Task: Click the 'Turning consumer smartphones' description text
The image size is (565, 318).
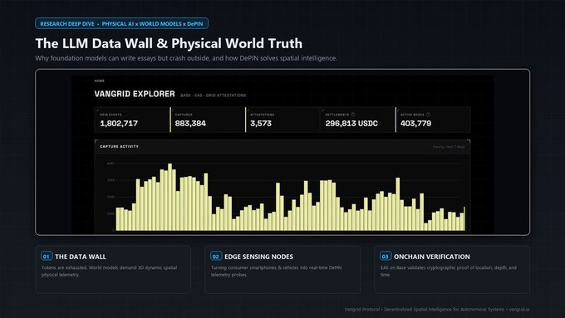Action: (277, 272)
